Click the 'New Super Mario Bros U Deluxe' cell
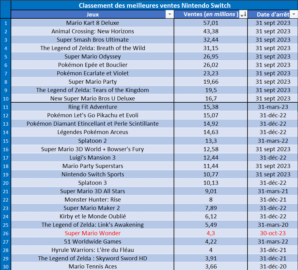The image size is (298, 270). pos(93,98)
